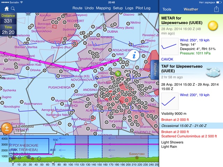Viewport: 223px width, 167px height.
Task: Tap the home icon in top bar
Action: tap(7, 8)
